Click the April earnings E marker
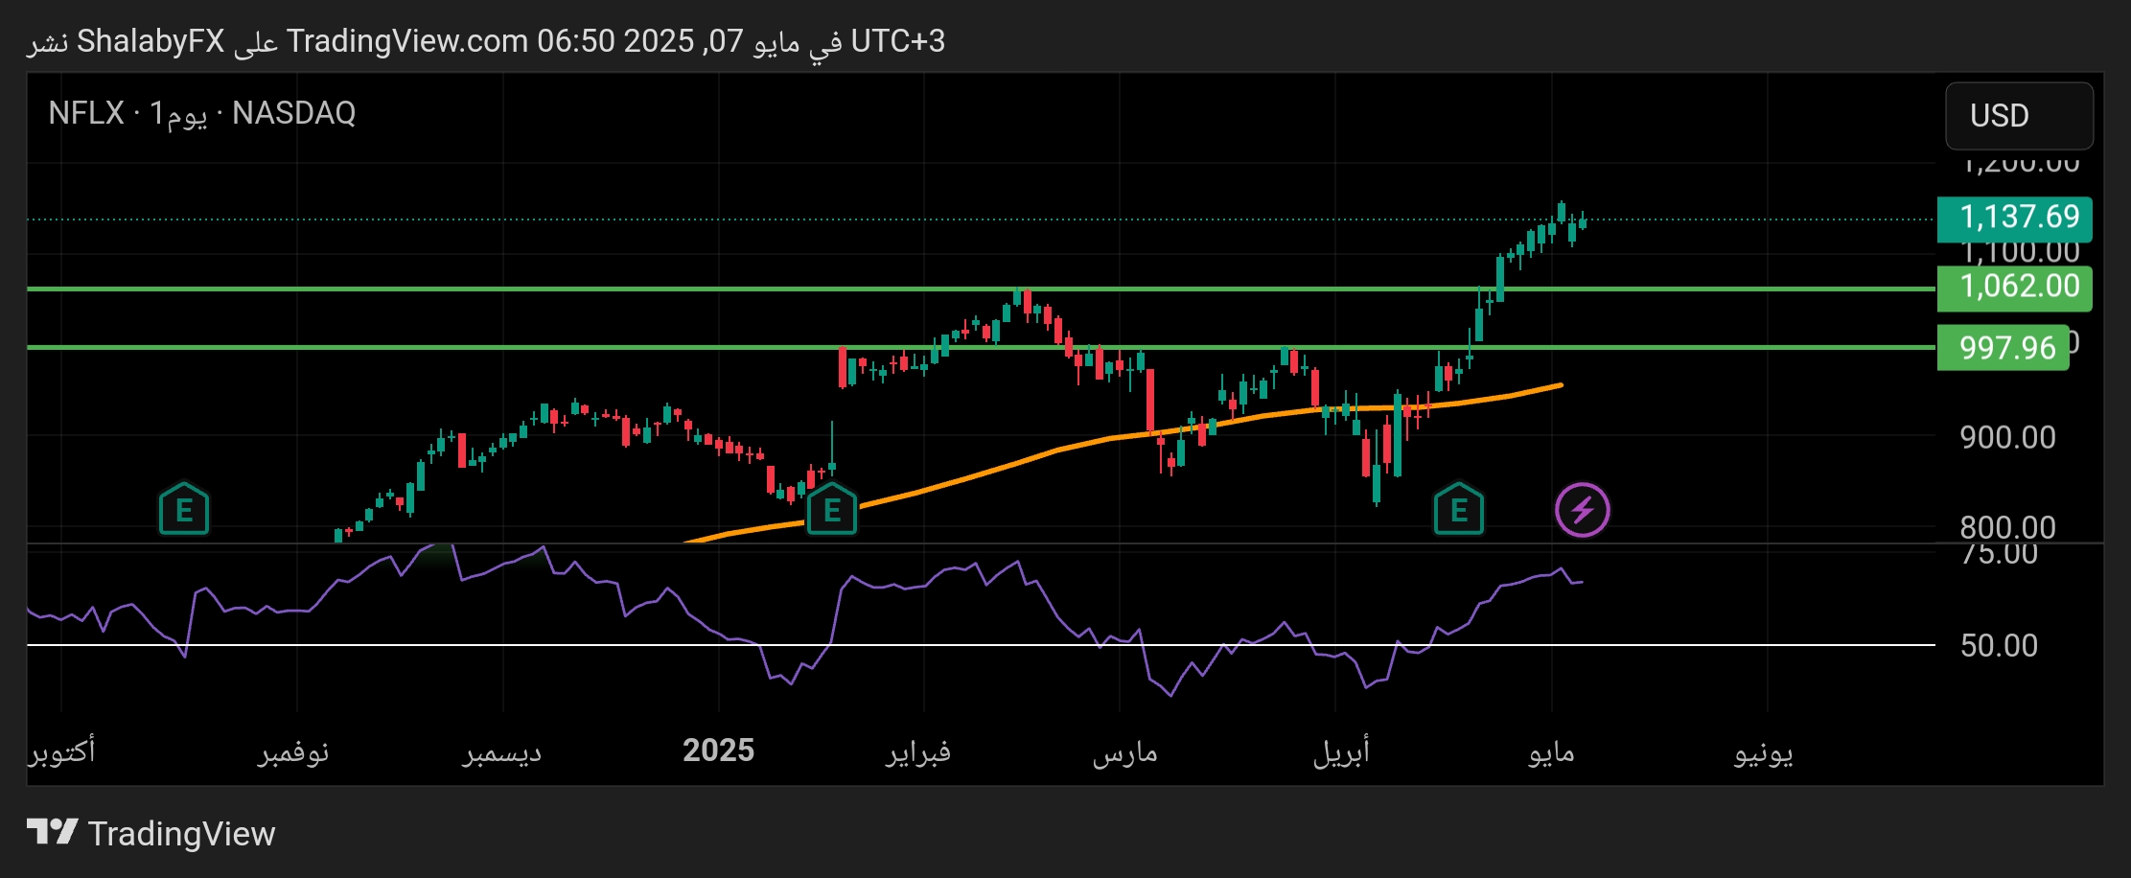The height and width of the screenshot is (878, 2131). point(1459,509)
